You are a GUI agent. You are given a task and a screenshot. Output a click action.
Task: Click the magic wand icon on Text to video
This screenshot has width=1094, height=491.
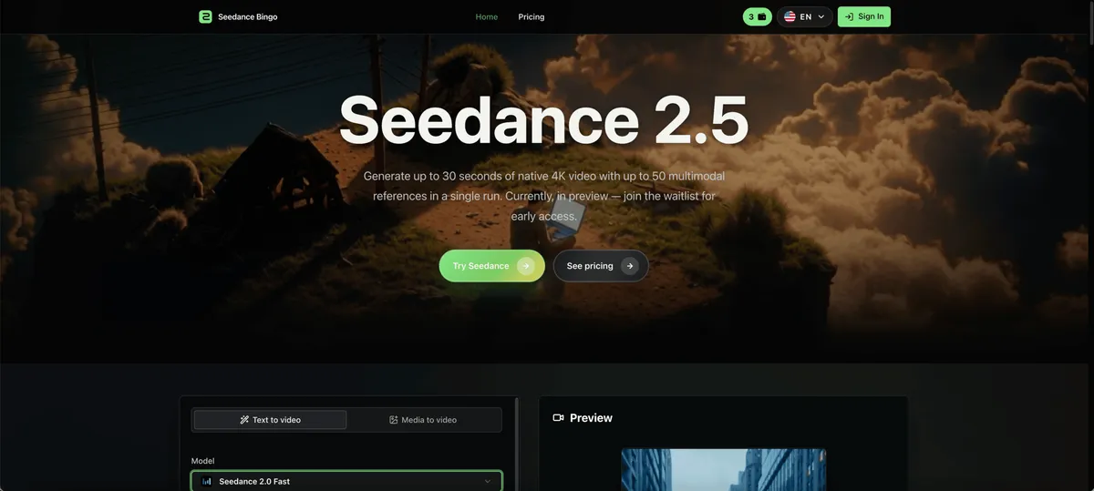click(x=244, y=420)
